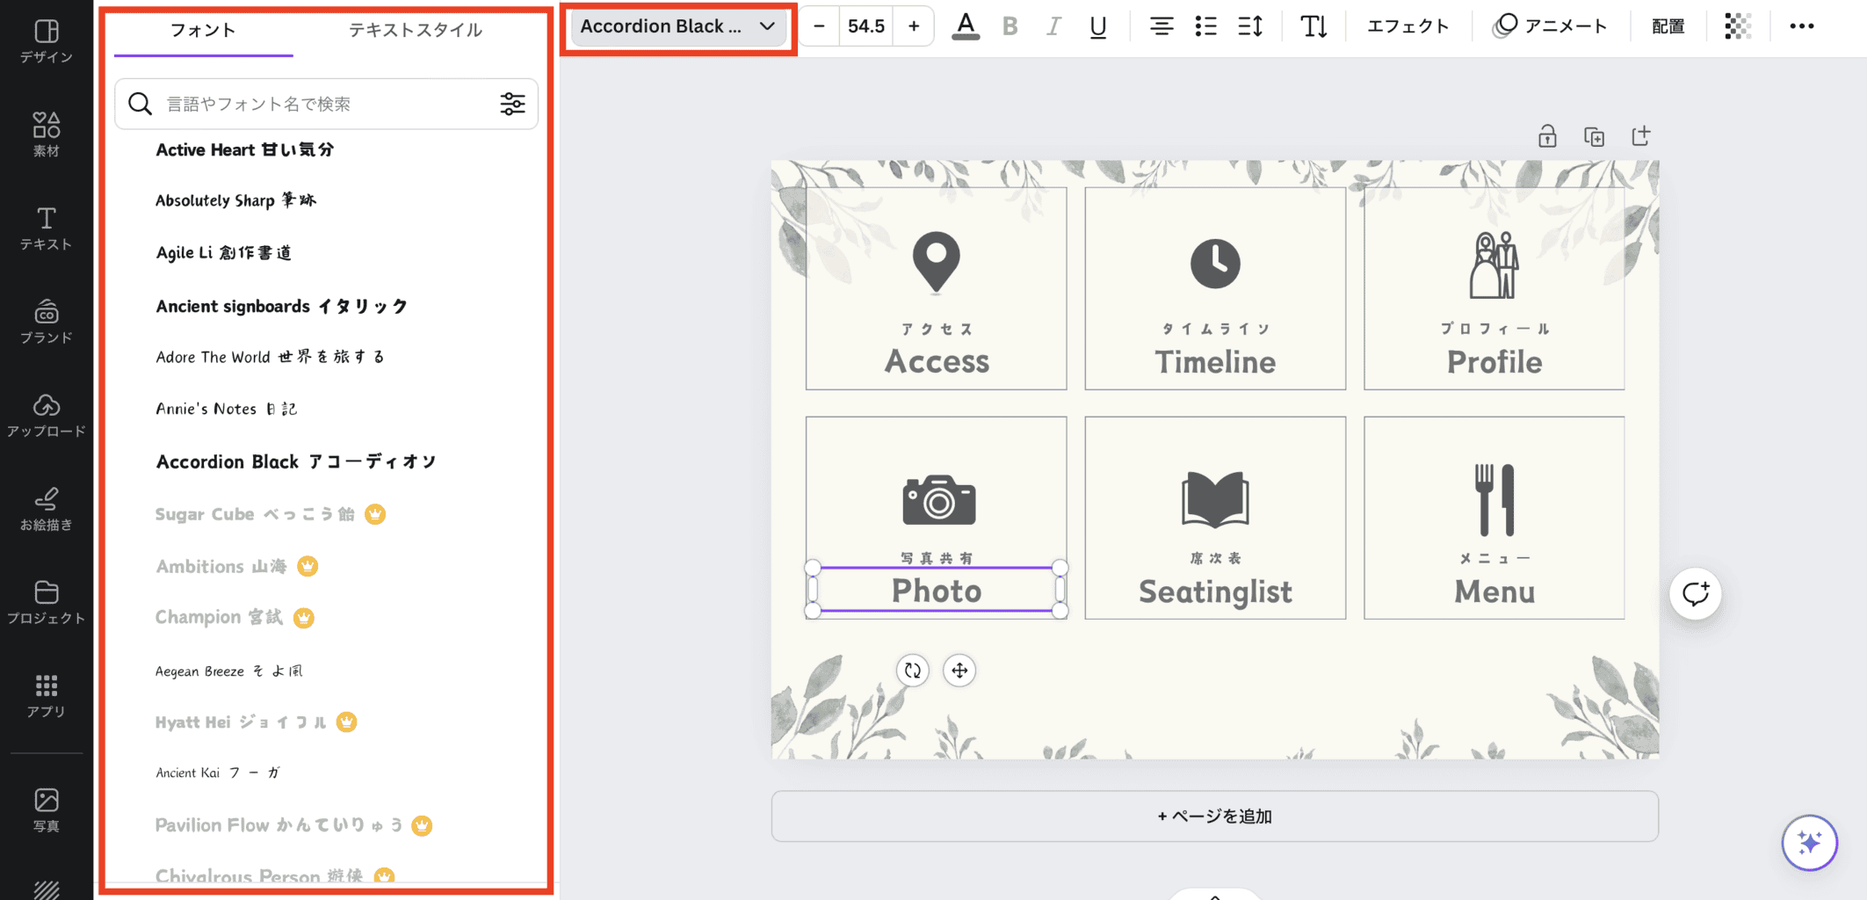
Task: Open the text color picker
Action: (x=966, y=26)
